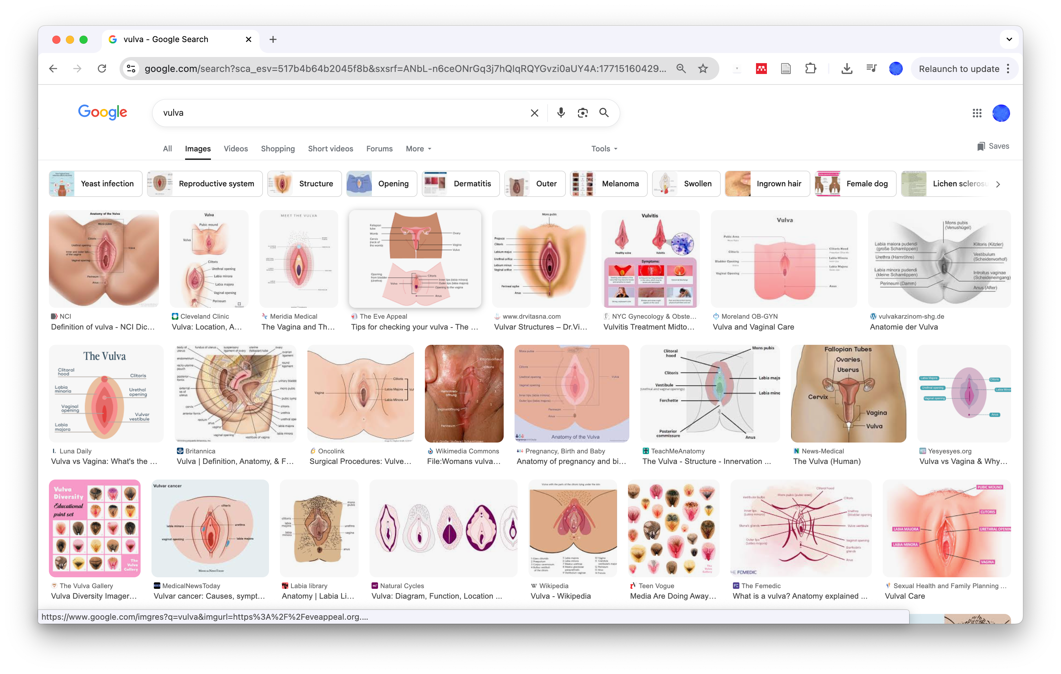Filter by the Dermatitis chip
The width and height of the screenshot is (1061, 674).
(x=461, y=184)
